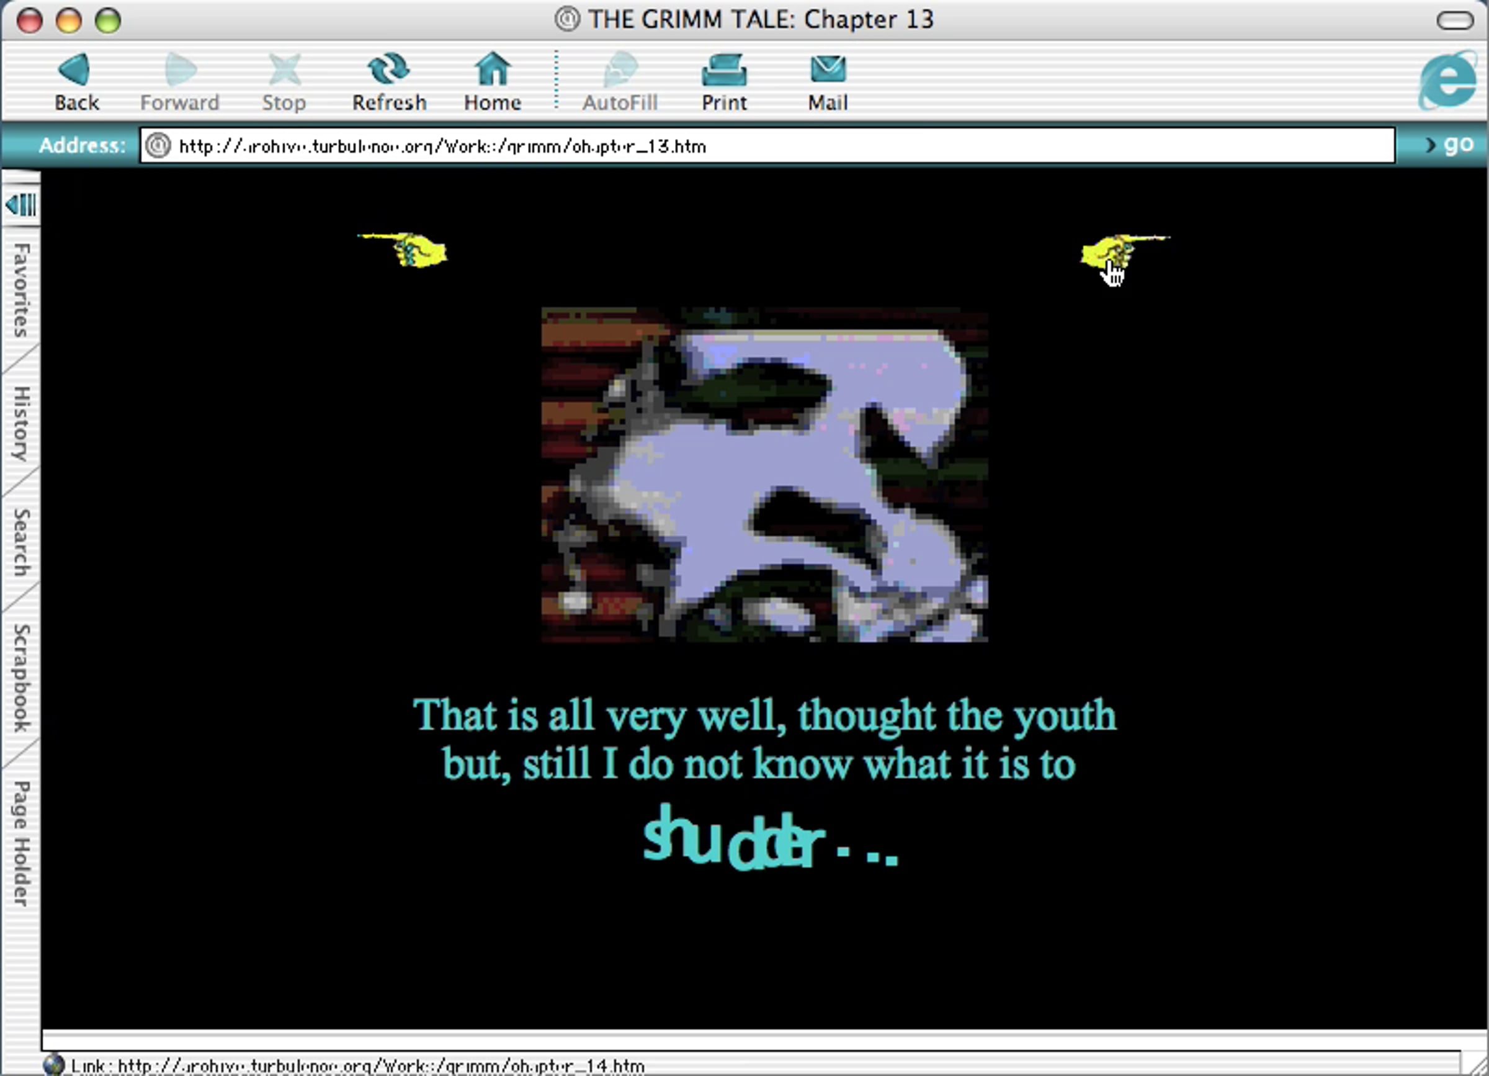Click the green zoom window button
This screenshot has width=1489, height=1076.
tap(108, 20)
